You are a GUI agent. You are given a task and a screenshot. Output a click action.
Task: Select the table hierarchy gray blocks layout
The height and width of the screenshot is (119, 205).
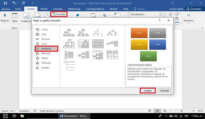98,44
